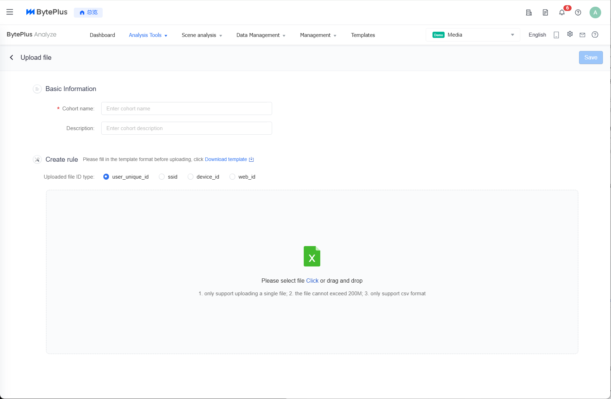This screenshot has width=611, height=399.
Task: Expand the Analysis Tools menu
Action: click(x=148, y=35)
